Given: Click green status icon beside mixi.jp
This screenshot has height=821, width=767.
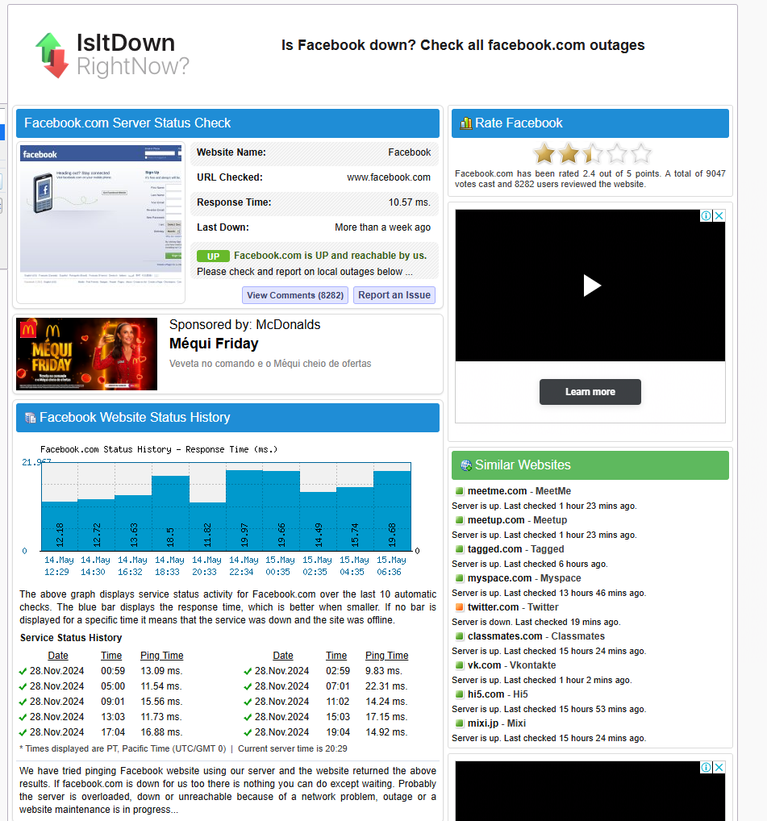Looking at the screenshot, I should [460, 723].
